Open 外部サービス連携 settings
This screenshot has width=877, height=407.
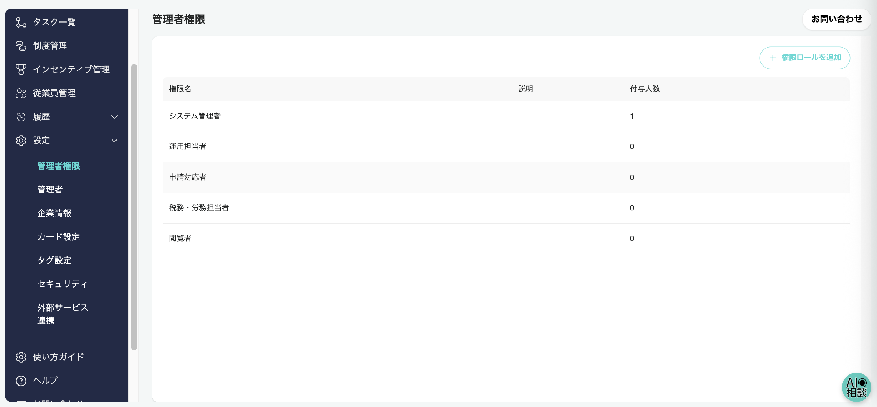[x=63, y=314]
